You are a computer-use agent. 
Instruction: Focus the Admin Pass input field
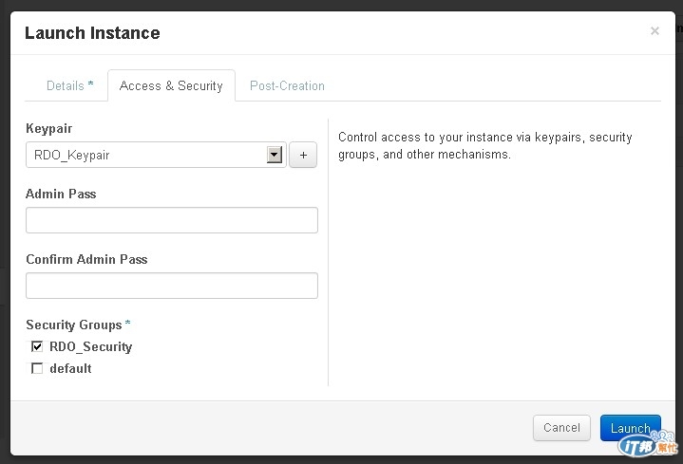171,220
